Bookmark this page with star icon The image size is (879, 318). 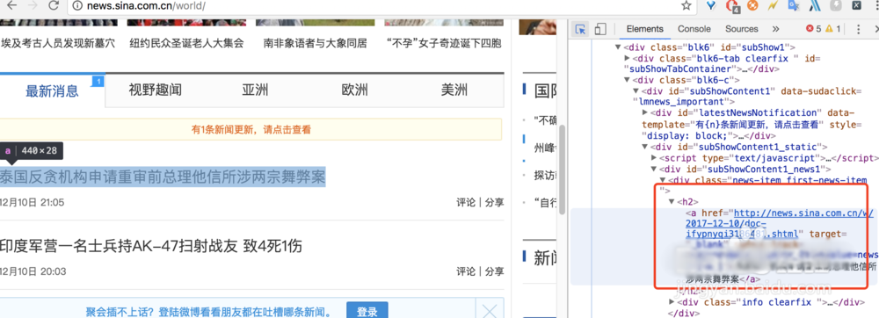click(686, 5)
